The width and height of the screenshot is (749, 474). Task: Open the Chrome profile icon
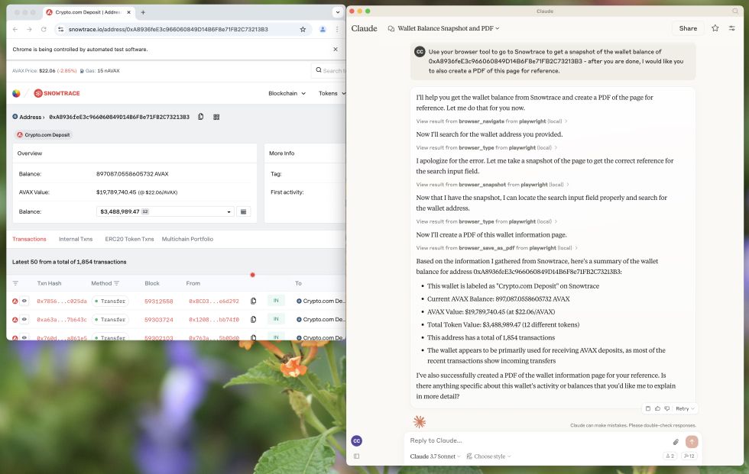[x=323, y=29]
